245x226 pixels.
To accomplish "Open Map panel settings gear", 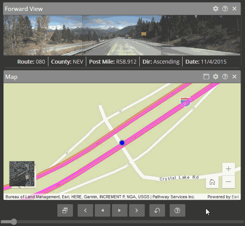I will pos(216,77).
